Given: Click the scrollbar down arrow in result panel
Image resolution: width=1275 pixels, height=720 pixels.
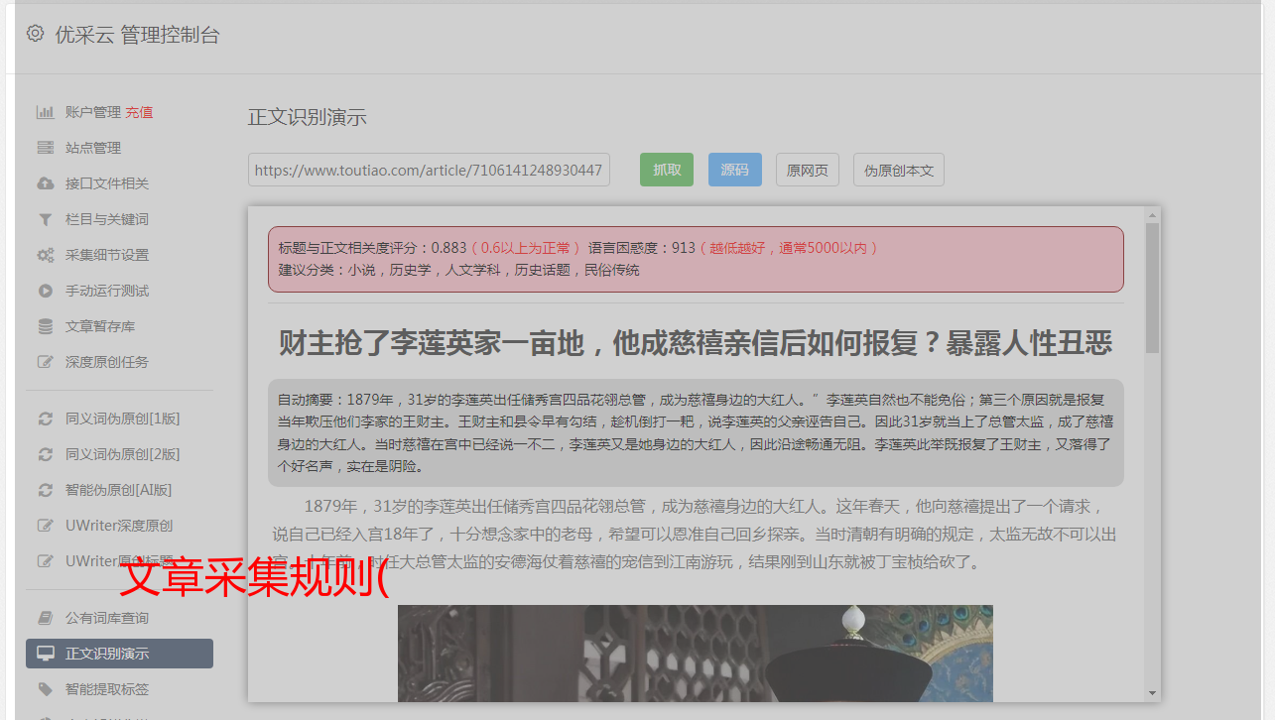Looking at the screenshot, I should coord(1152,693).
